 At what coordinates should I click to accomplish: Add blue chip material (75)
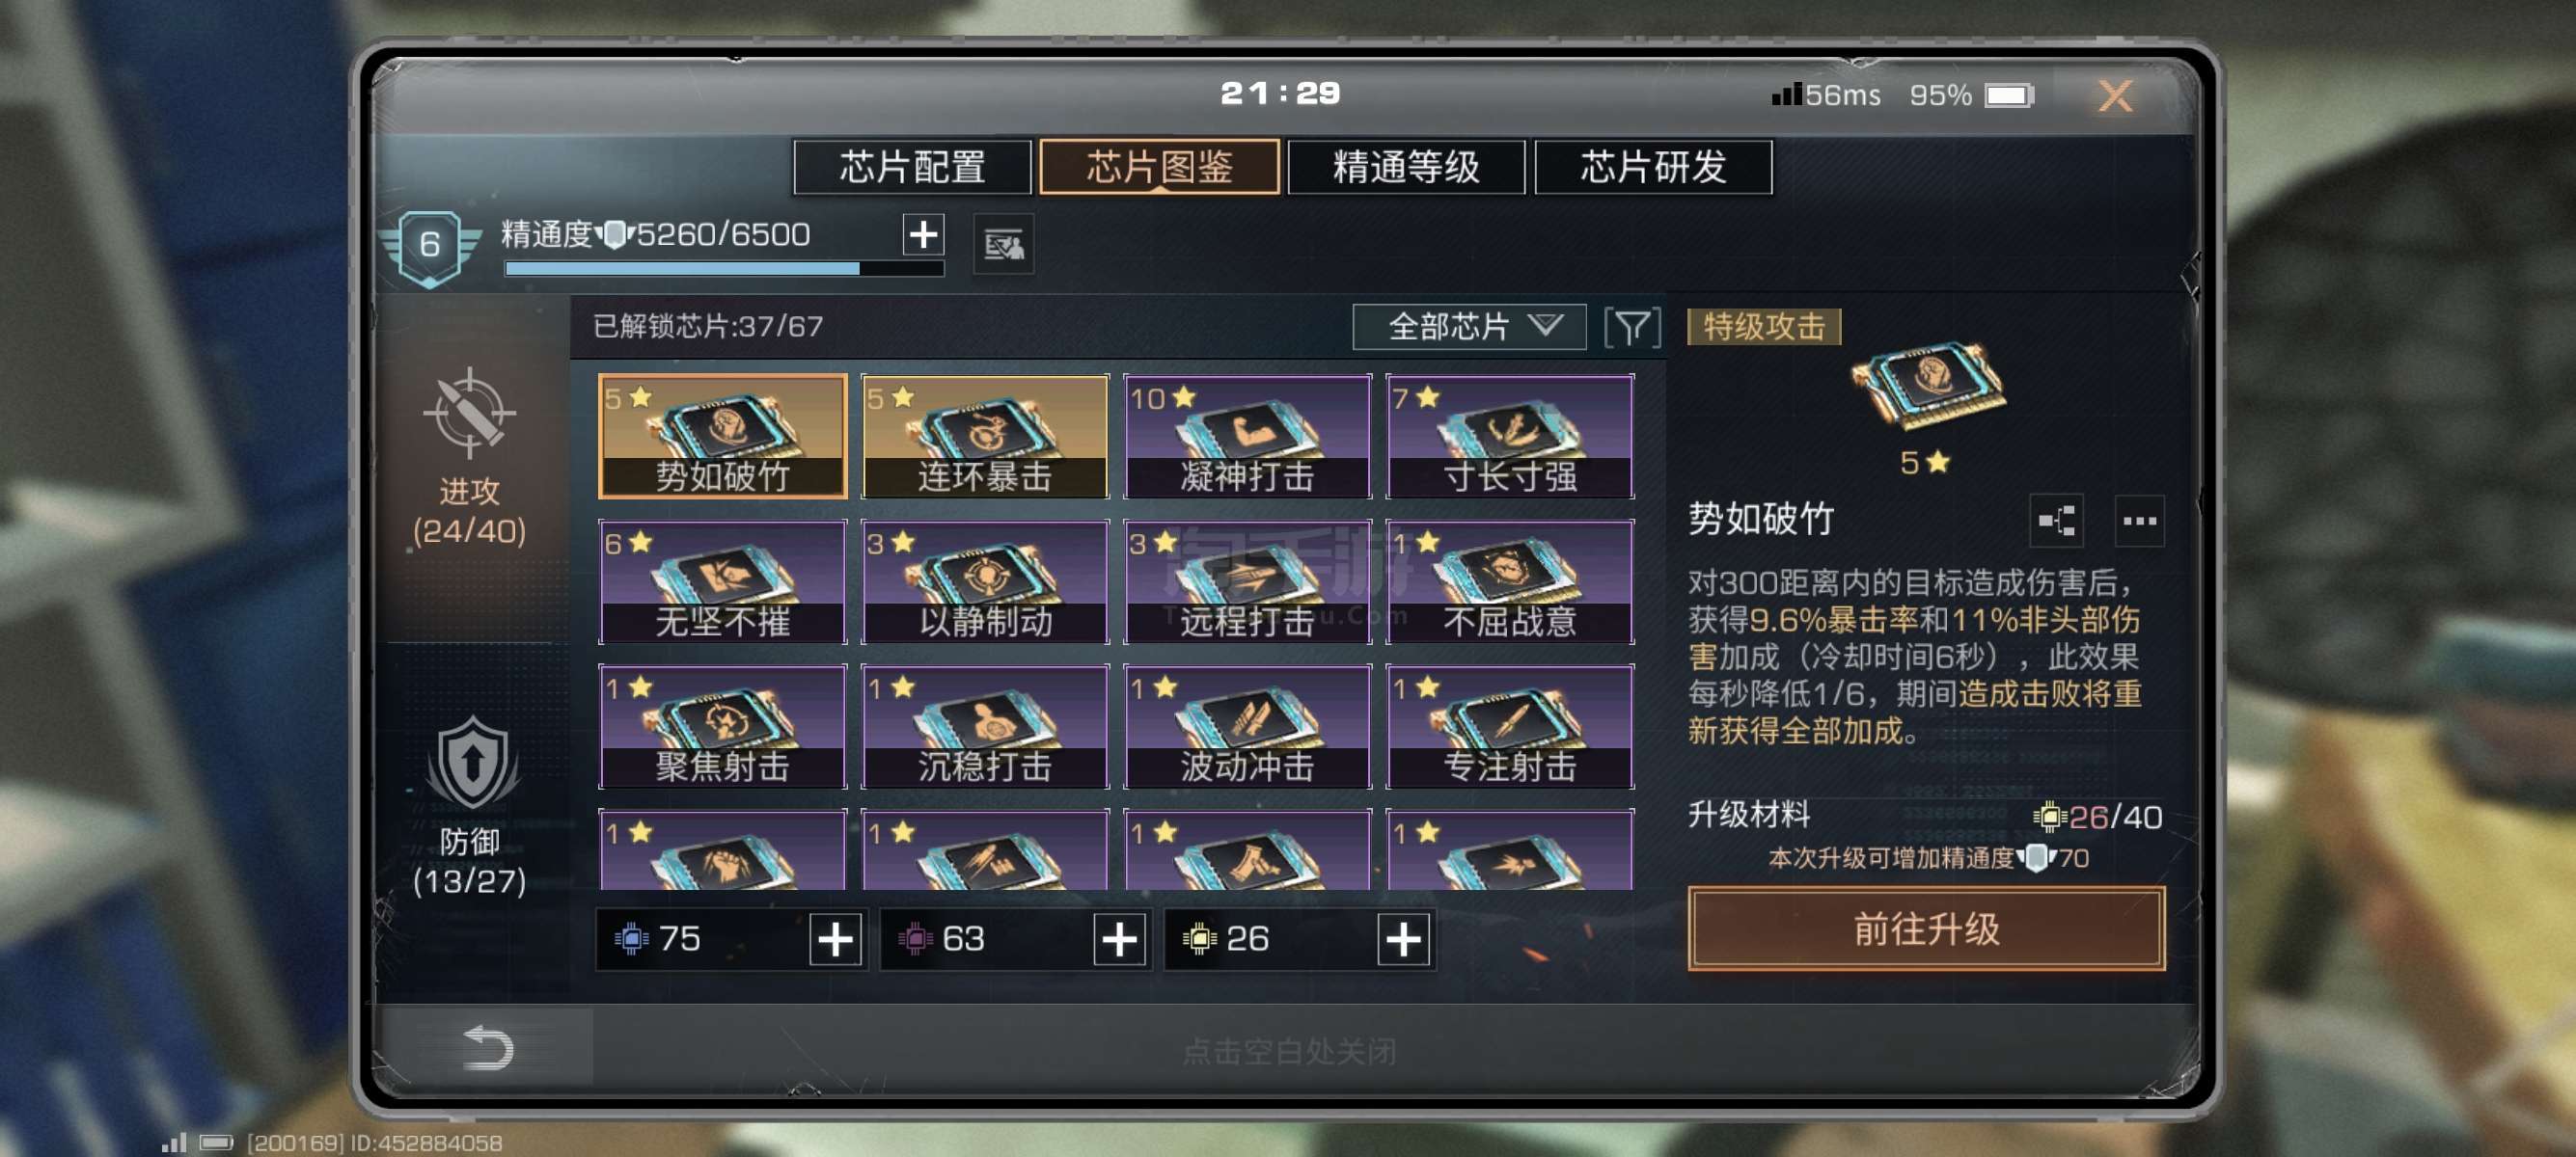835,939
